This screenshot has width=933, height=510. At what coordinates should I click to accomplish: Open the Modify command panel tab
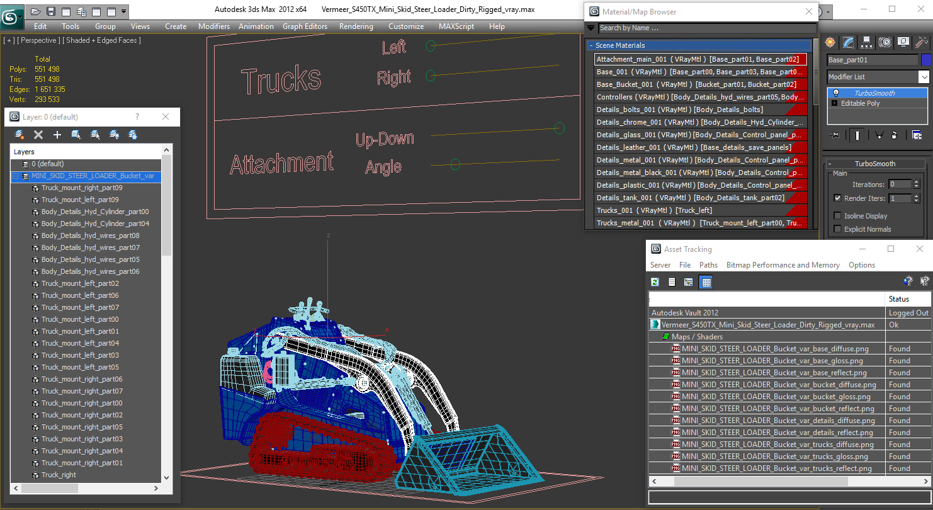pos(849,42)
